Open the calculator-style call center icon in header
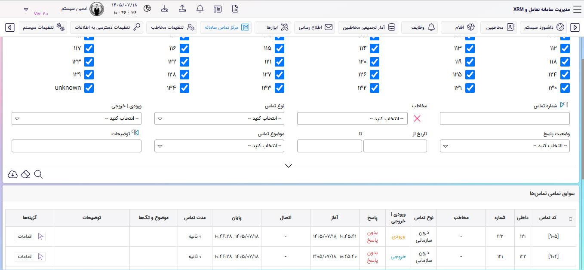The height and width of the screenshot is (270, 584). point(218,9)
